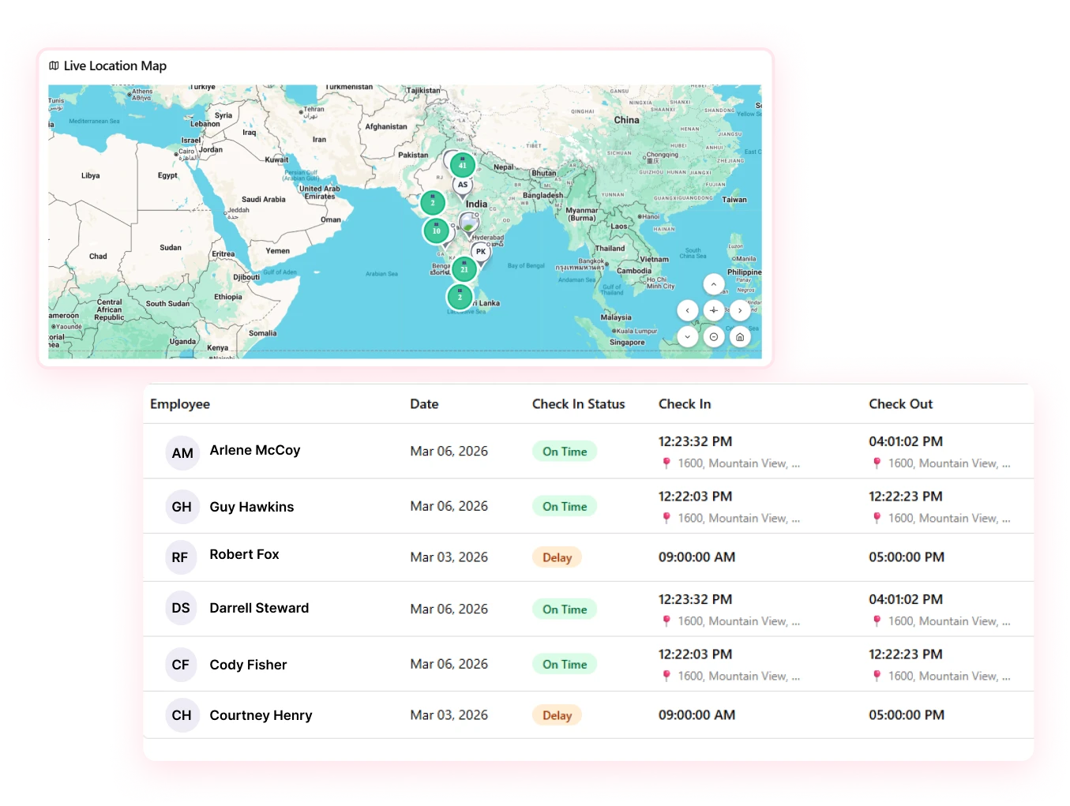Click the map icon beside Live Location Map title

(x=54, y=66)
